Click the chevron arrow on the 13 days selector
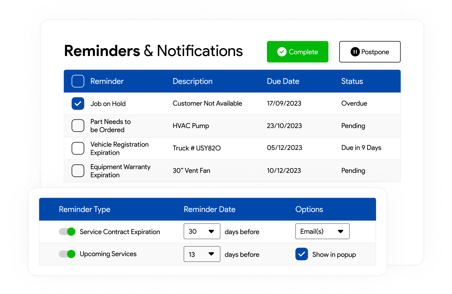 tap(212, 254)
